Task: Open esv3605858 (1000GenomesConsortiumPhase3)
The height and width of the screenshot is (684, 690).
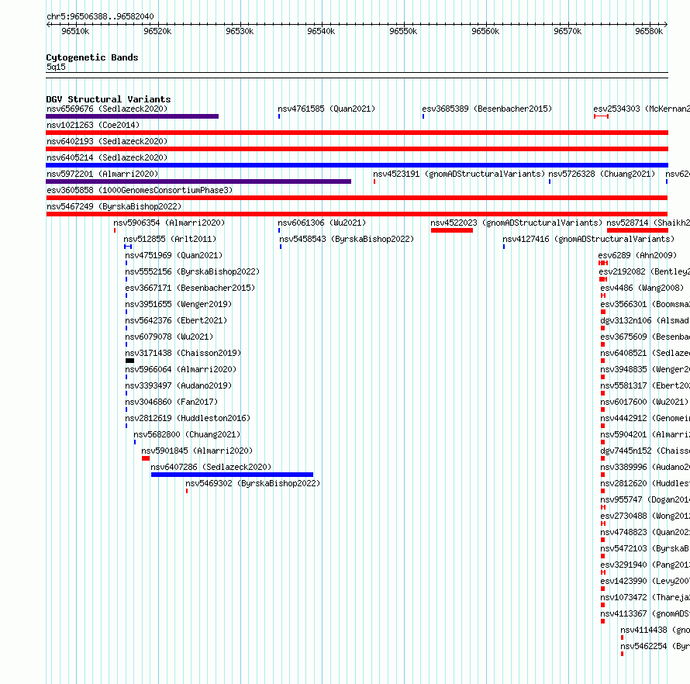Action: (140, 190)
